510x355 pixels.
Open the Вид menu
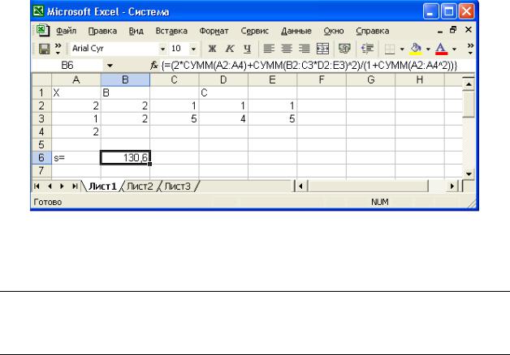click(x=136, y=31)
